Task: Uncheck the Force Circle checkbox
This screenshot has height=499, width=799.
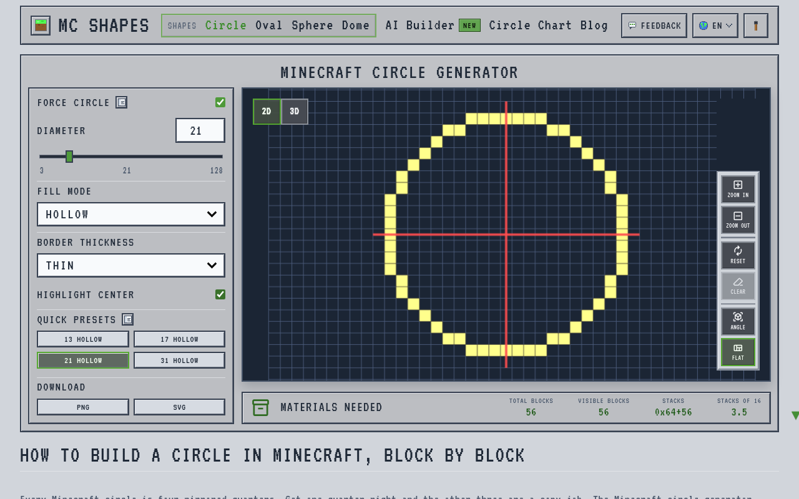Action: pos(220,102)
